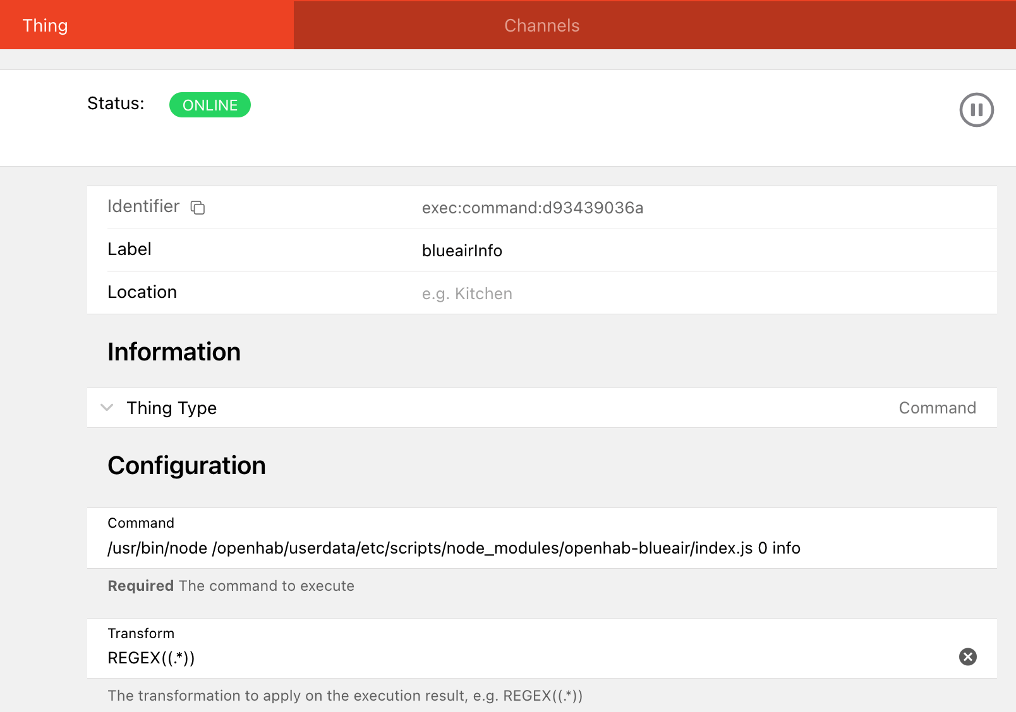The image size is (1016, 712).
Task: Click the Identifier label text
Action: pos(143,206)
